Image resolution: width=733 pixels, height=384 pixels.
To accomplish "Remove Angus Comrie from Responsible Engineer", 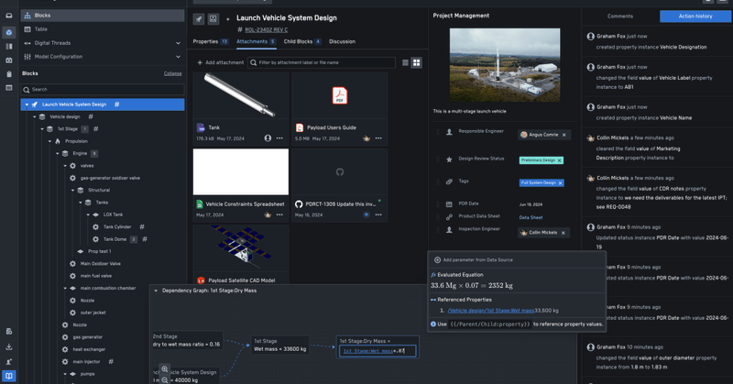I will [x=563, y=135].
